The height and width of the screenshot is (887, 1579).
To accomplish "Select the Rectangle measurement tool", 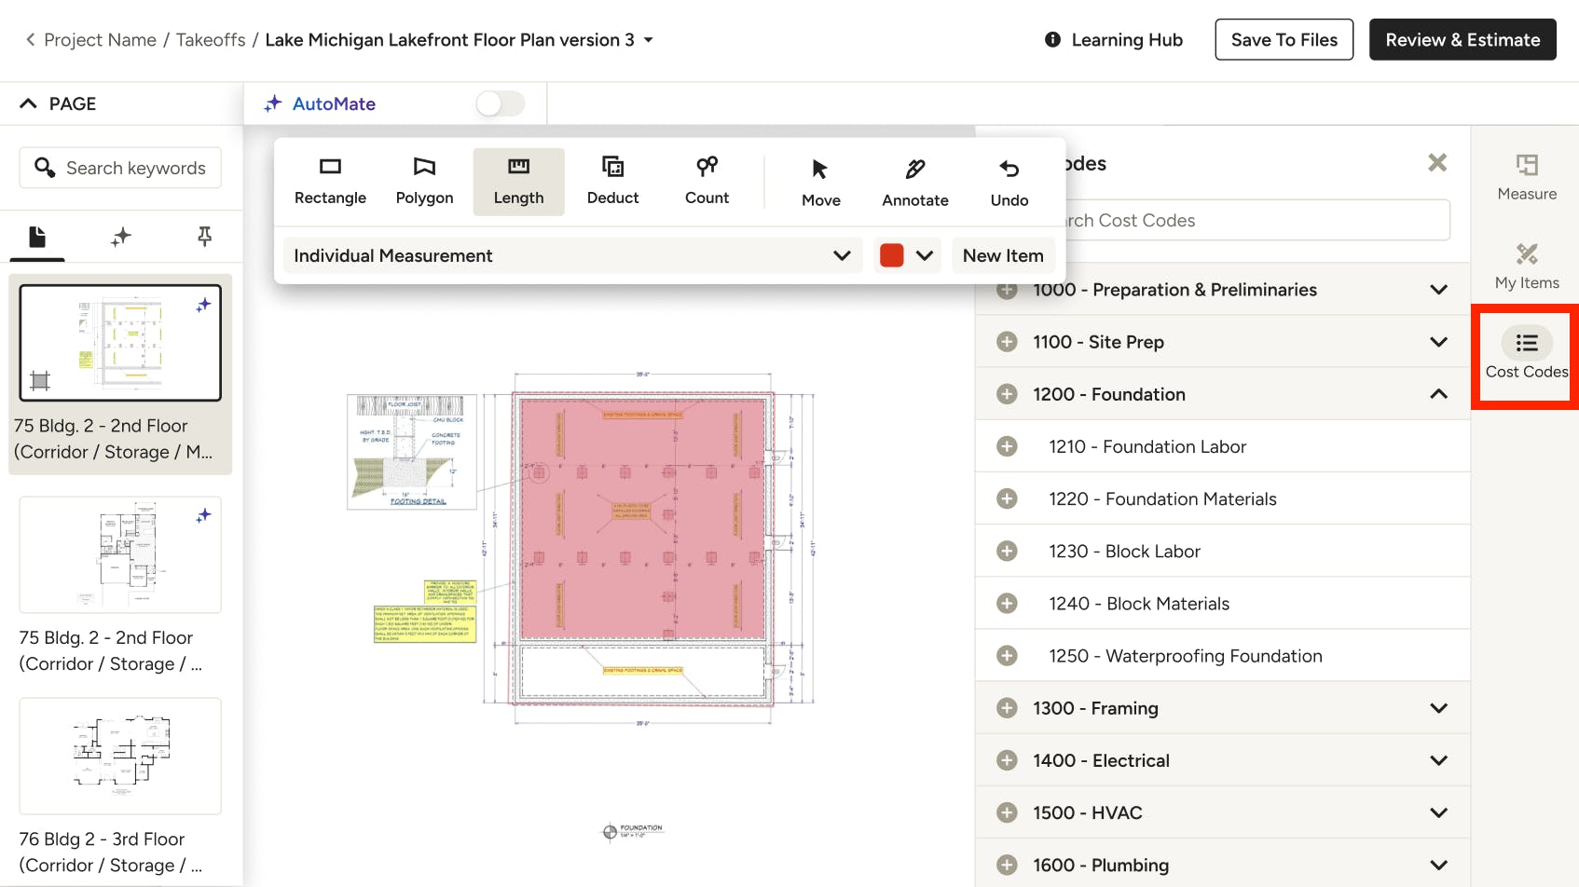I will (x=330, y=182).
